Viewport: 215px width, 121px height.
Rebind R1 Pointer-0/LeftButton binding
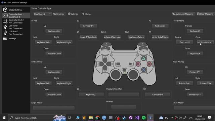tap(160, 37)
